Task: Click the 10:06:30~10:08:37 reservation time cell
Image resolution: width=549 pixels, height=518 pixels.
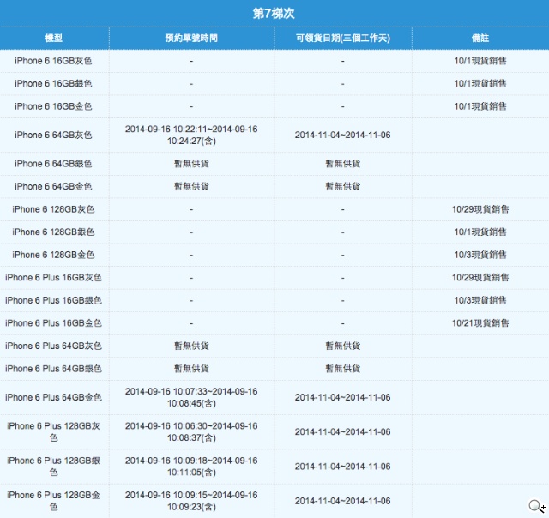Action: tap(191, 431)
